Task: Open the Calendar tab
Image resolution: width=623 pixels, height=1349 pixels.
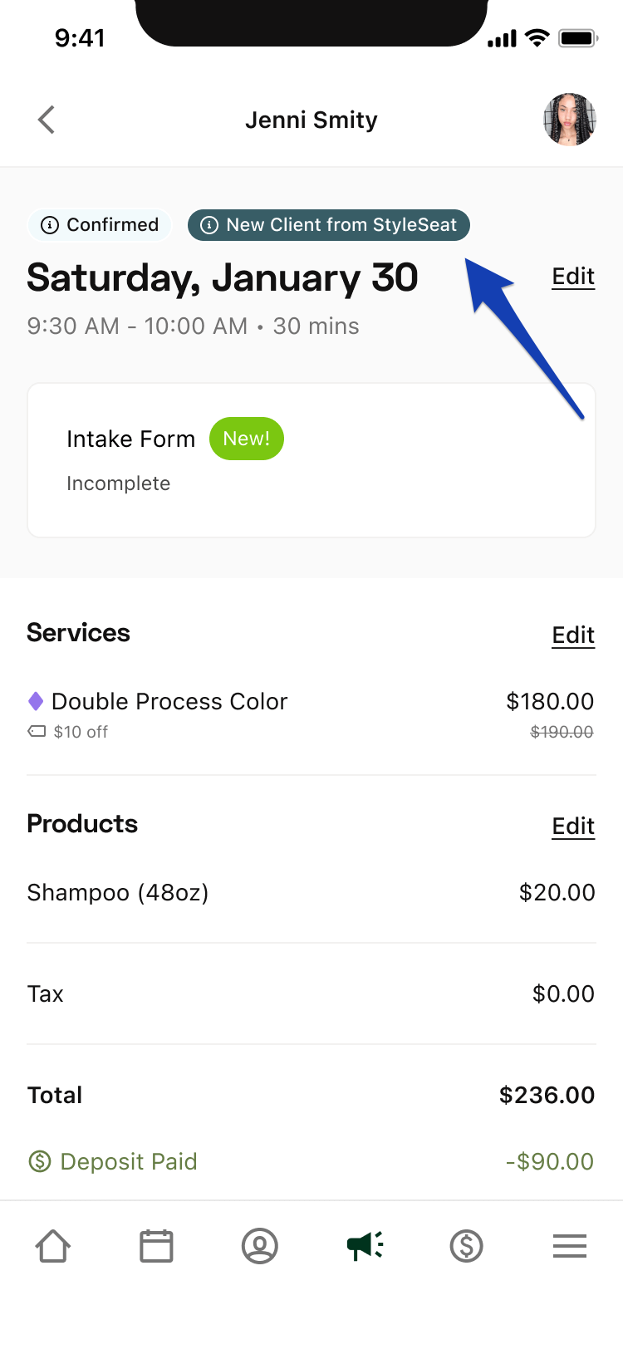Action: point(156,1247)
